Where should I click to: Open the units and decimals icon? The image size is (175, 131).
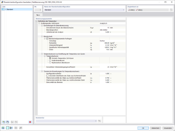point(3,128)
